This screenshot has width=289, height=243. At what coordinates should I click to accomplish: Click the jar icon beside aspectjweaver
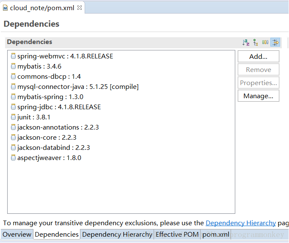pos(13,157)
